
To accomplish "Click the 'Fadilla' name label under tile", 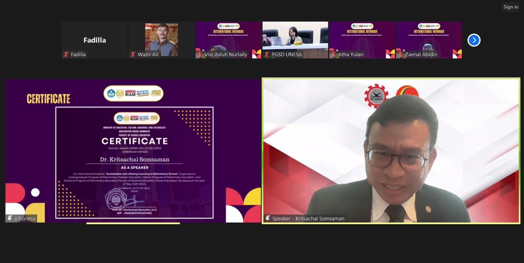I will click(x=78, y=55).
